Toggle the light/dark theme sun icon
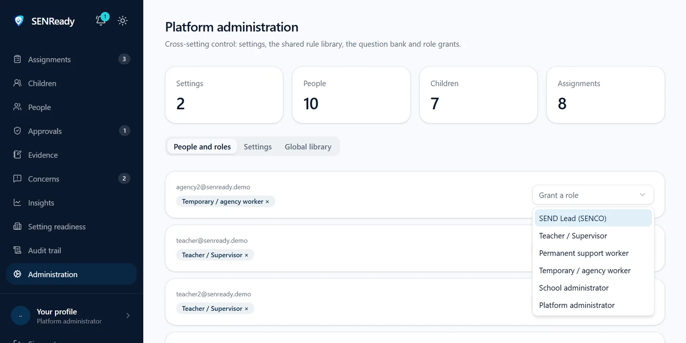 123,21
